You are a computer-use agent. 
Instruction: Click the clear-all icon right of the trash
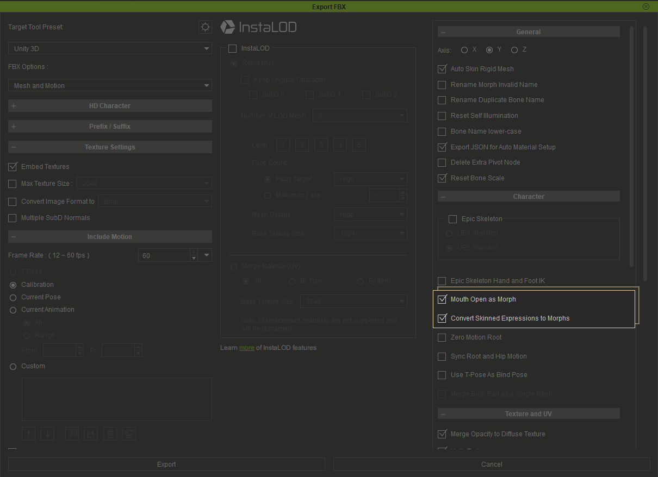click(x=129, y=434)
